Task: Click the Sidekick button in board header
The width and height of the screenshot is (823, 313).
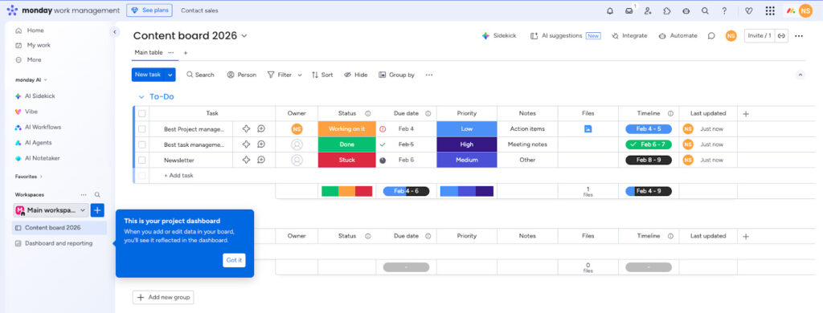Action: click(499, 35)
